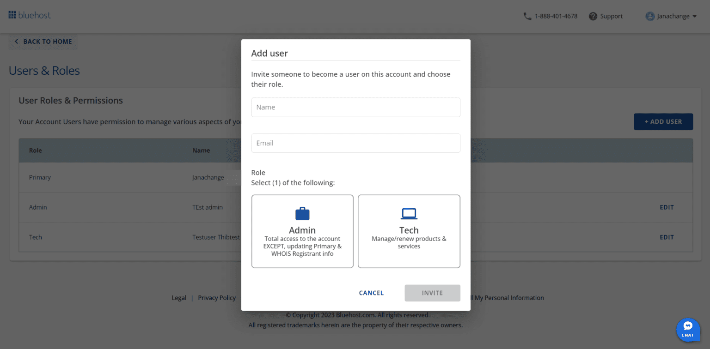Image resolution: width=710 pixels, height=349 pixels.
Task: Click the Tech laptop icon
Action: click(x=409, y=213)
